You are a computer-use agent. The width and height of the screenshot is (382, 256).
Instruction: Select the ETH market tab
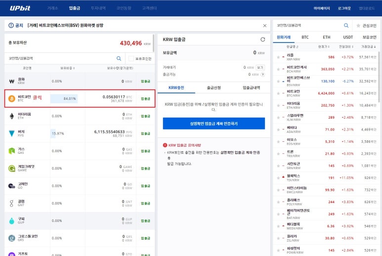click(x=327, y=37)
